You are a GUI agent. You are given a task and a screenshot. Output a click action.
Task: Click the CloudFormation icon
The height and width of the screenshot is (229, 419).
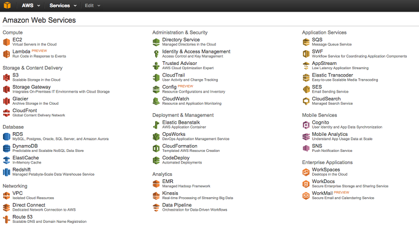[x=156, y=148]
